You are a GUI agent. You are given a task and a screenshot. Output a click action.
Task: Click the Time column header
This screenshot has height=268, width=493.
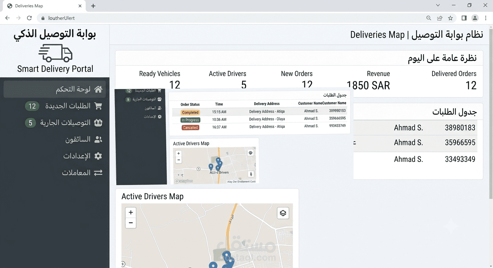point(219,104)
